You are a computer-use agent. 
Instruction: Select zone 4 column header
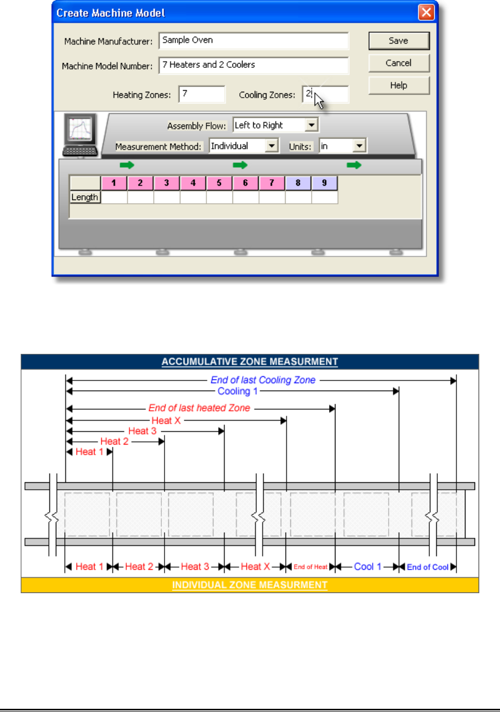193,183
